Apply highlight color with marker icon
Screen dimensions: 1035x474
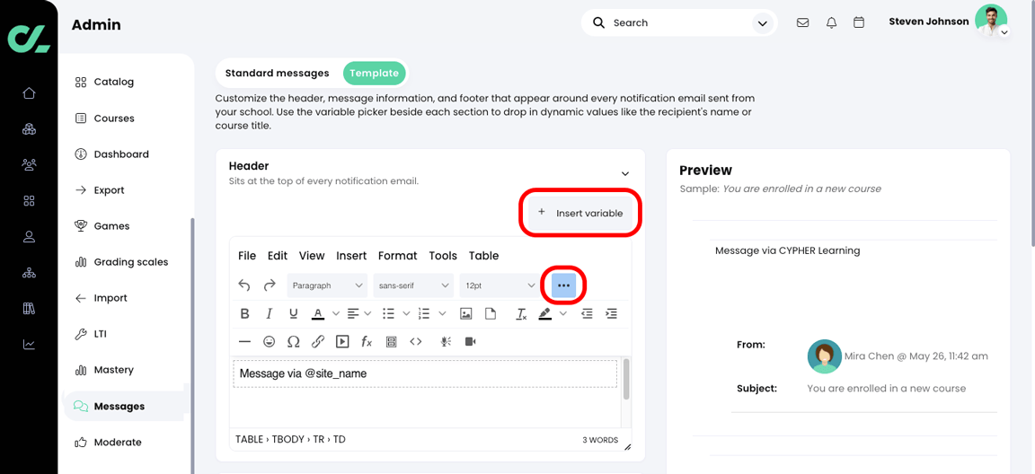coord(544,314)
